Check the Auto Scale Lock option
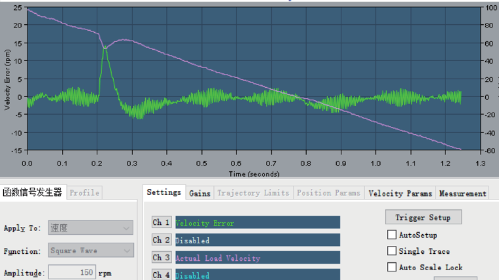This screenshot has height=280, width=499. click(392, 267)
